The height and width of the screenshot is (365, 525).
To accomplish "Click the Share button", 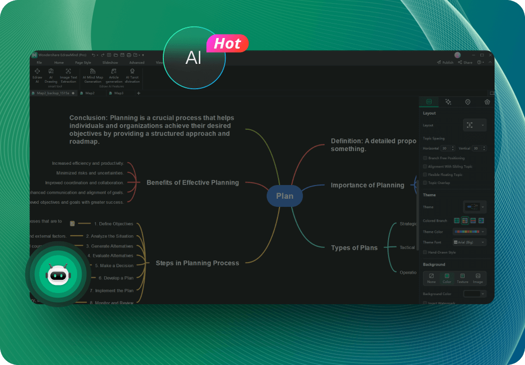I will tap(465, 62).
